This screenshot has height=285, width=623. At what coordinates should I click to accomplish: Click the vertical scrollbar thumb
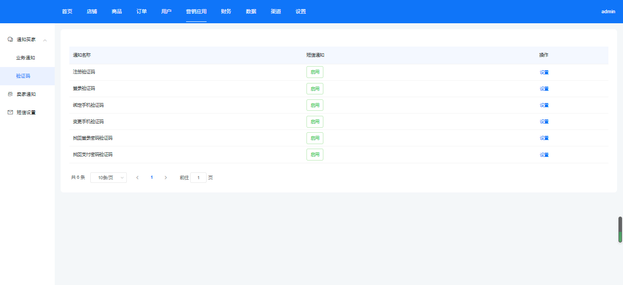click(x=620, y=229)
